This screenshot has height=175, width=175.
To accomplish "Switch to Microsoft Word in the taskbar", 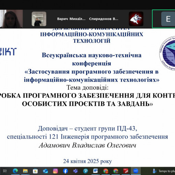I will tap(96, 171).
